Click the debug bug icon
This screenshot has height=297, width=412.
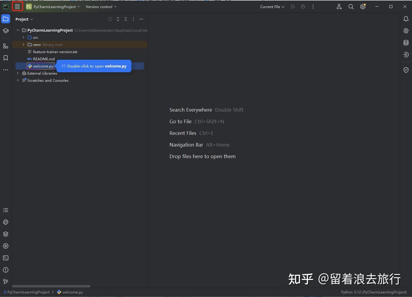click(x=303, y=7)
